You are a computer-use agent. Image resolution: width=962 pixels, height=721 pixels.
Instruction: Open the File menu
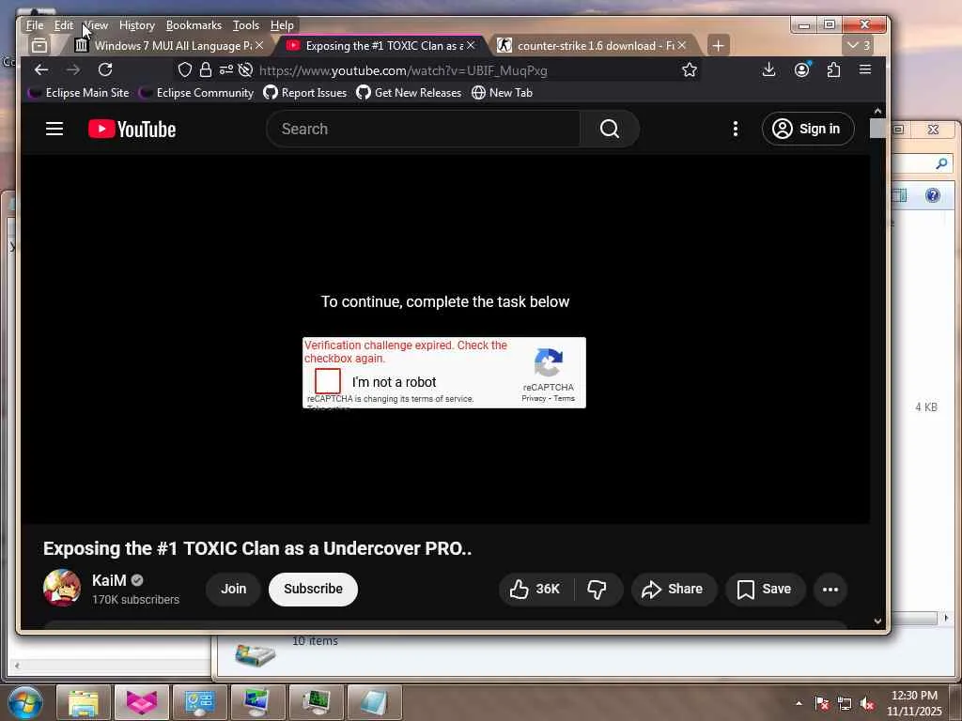[x=35, y=25]
